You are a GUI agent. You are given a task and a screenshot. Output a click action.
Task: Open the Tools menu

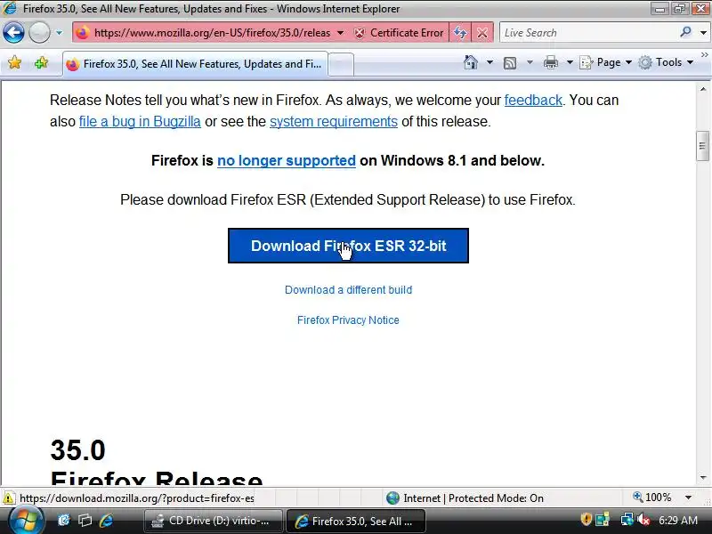click(666, 62)
